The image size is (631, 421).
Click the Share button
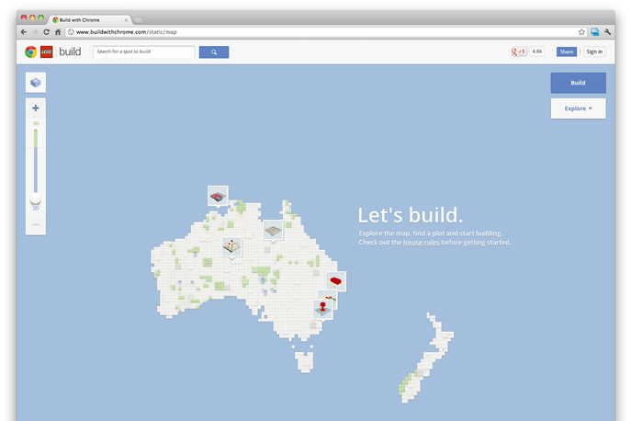[566, 52]
